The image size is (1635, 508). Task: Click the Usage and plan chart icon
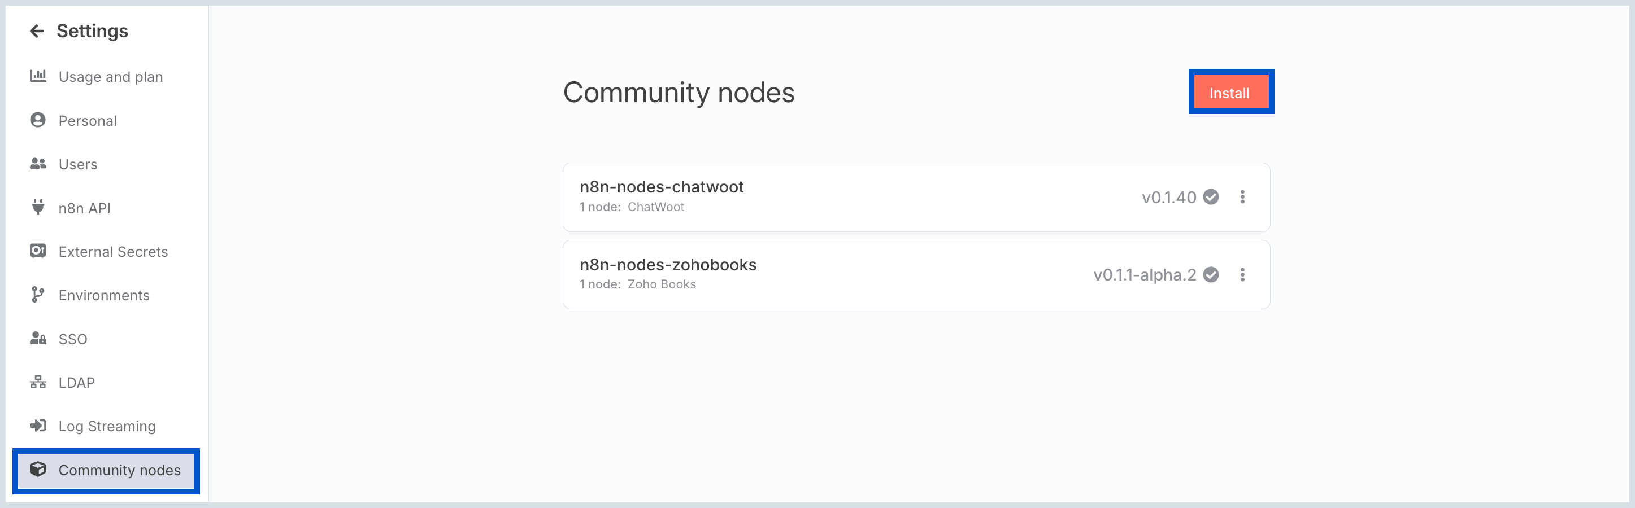point(38,76)
